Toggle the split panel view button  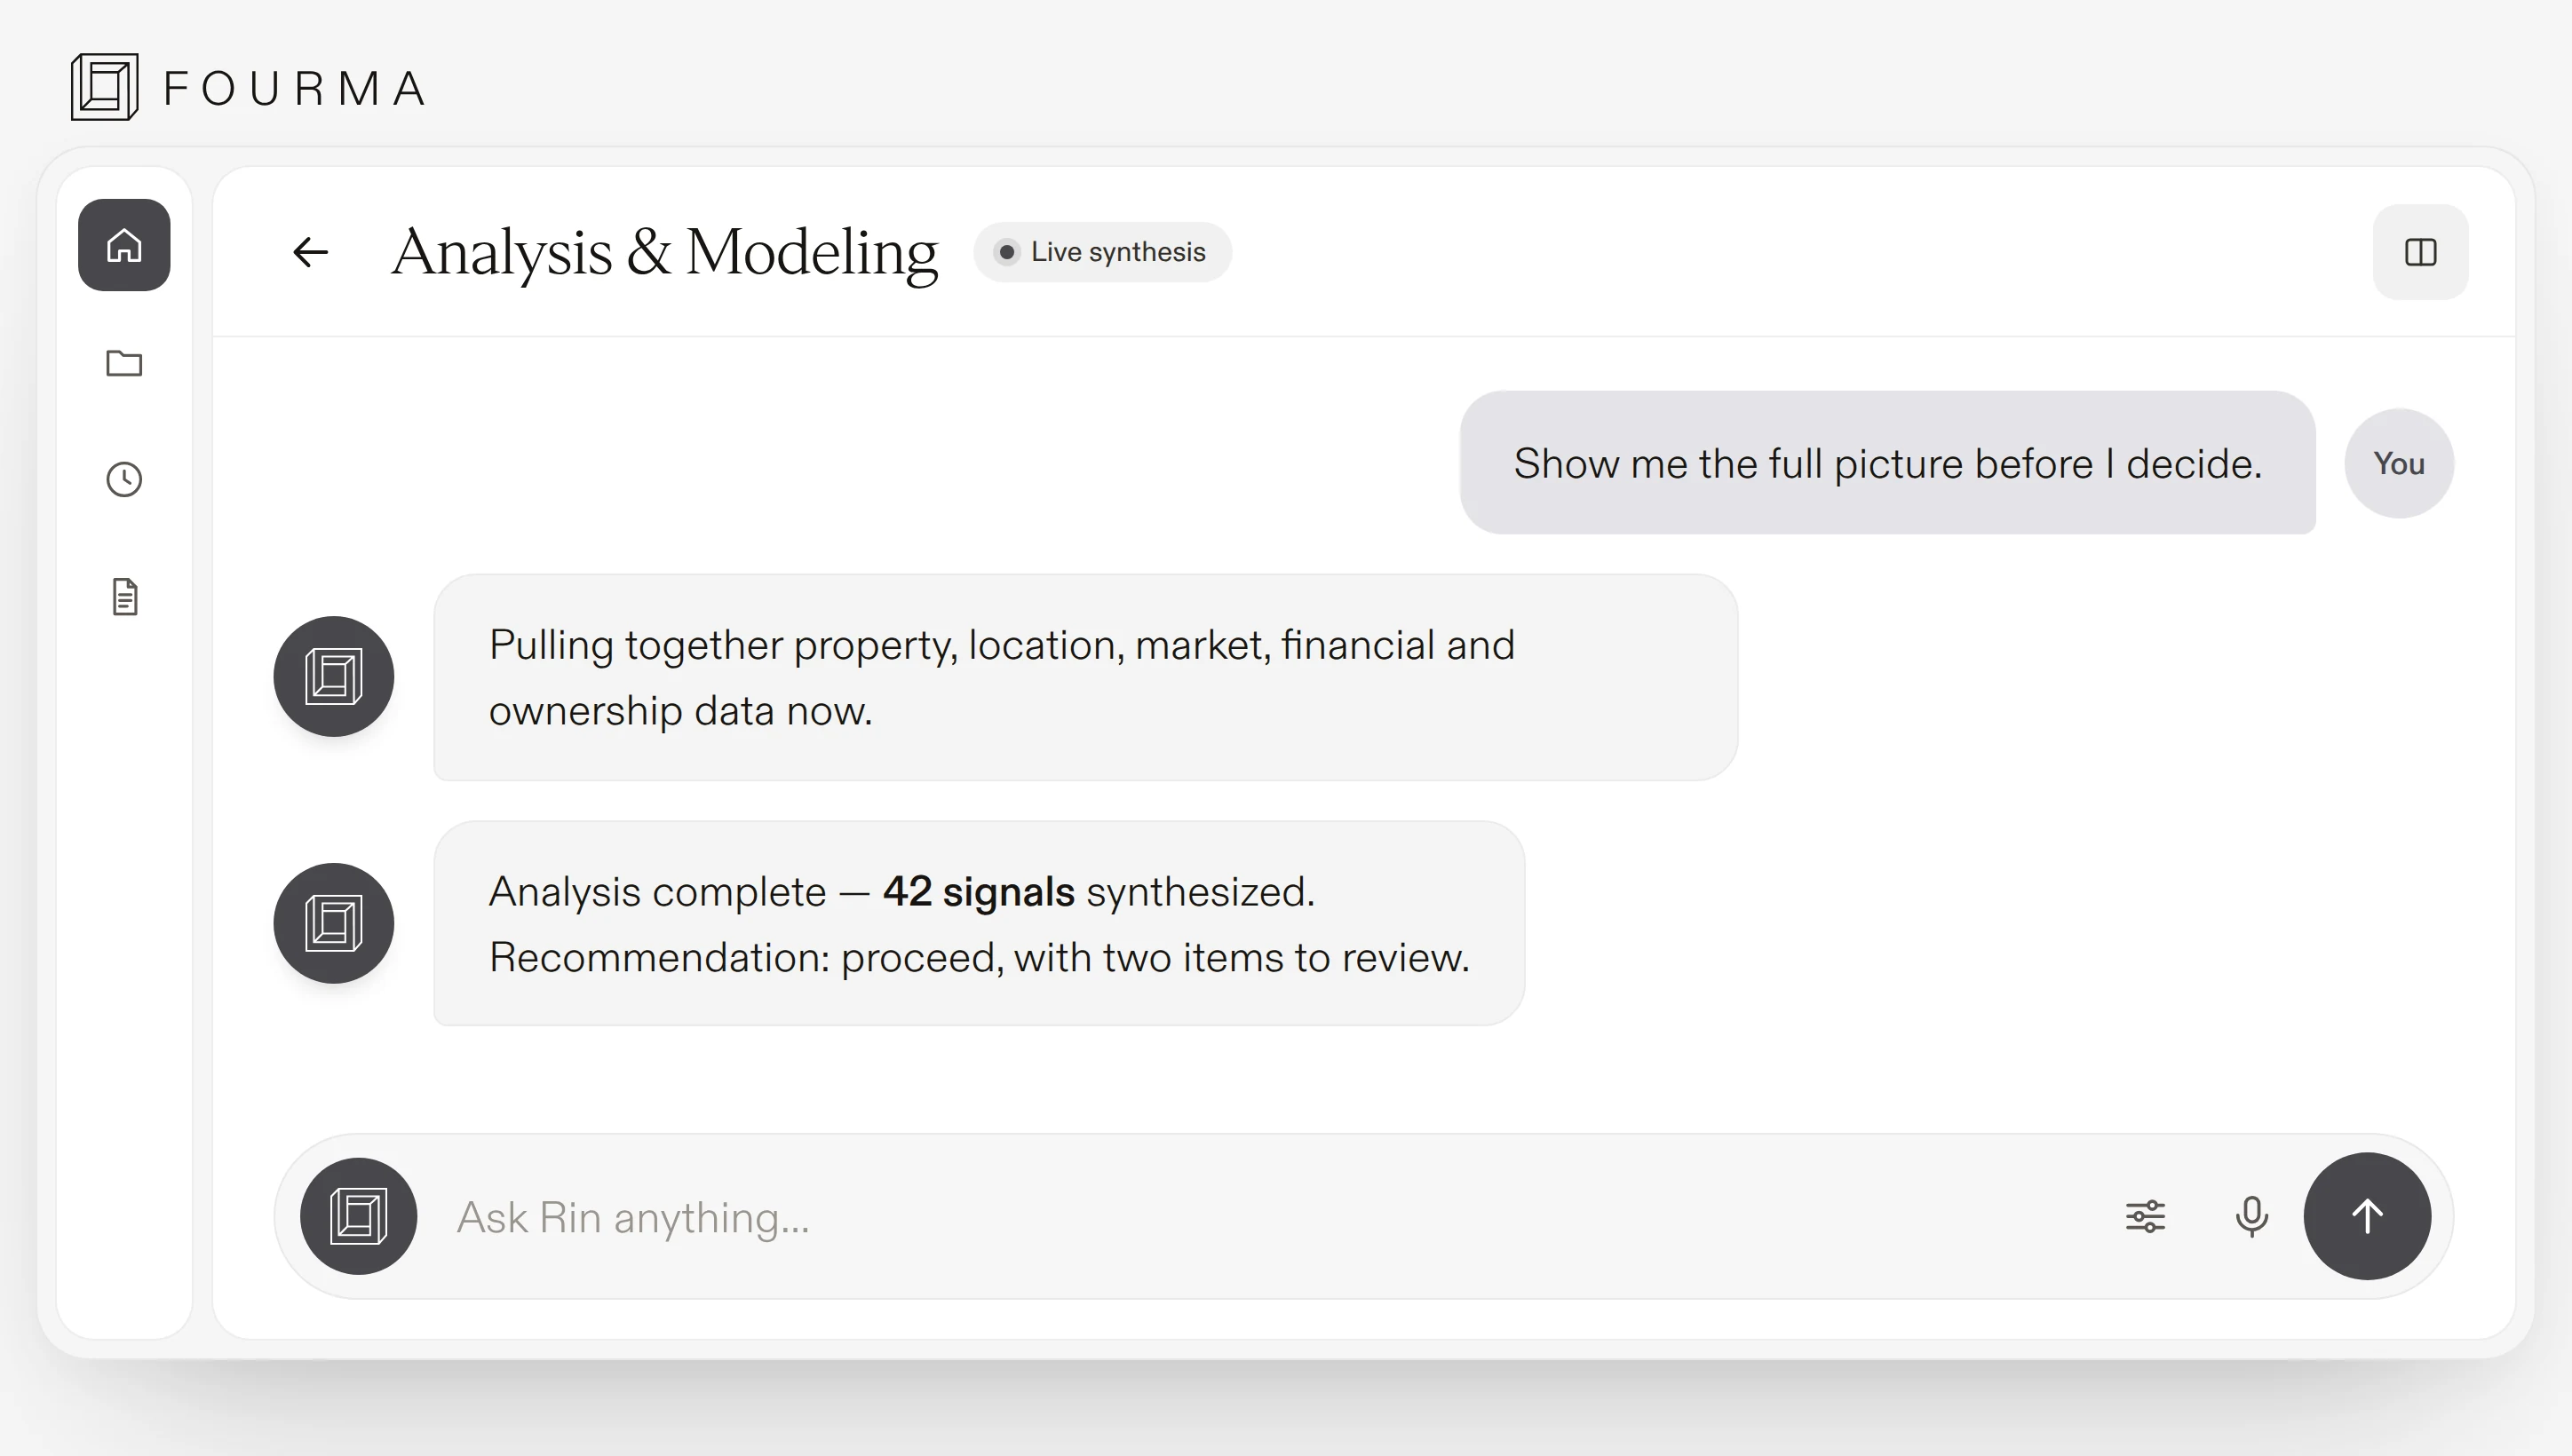(2420, 252)
